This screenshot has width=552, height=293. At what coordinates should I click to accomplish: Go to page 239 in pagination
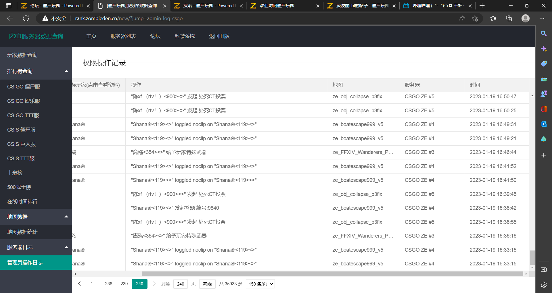(x=124, y=284)
